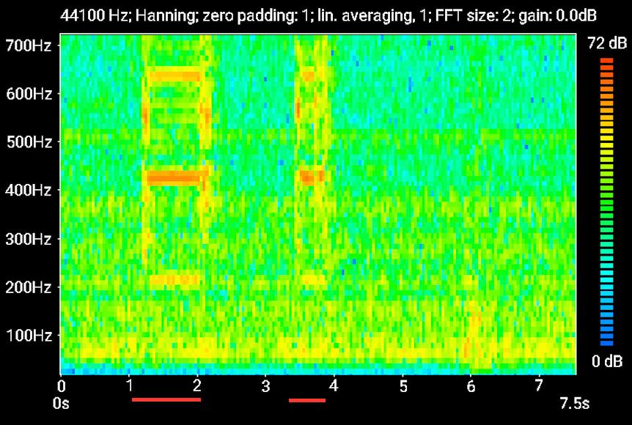Click the 4 tick on time axis
632x425 pixels.
click(x=334, y=386)
